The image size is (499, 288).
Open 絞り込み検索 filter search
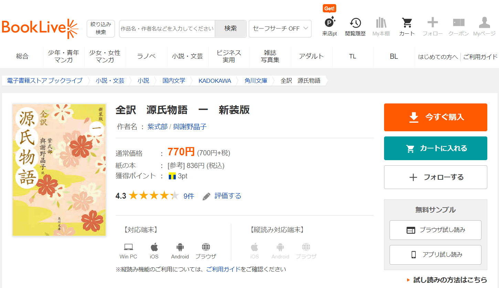click(101, 28)
